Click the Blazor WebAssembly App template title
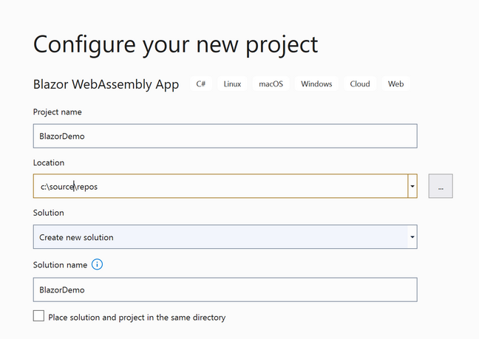Image resolution: width=479 pixels, height=339 pixels. [106, 84]
